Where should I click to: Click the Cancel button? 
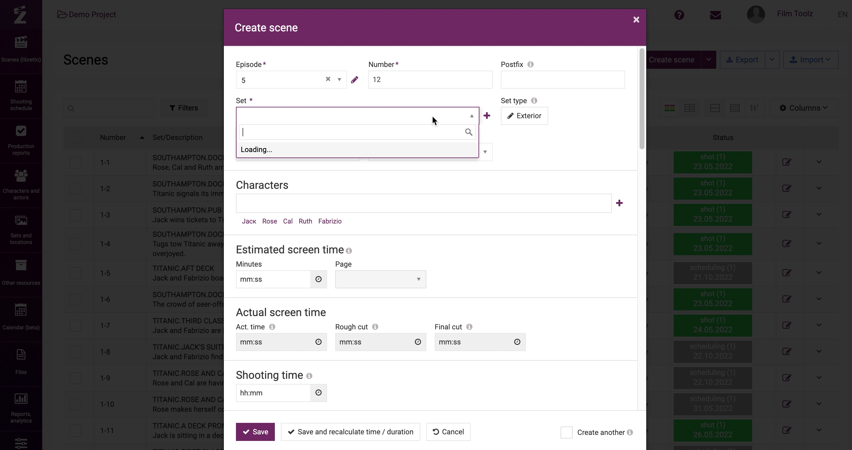448,432
